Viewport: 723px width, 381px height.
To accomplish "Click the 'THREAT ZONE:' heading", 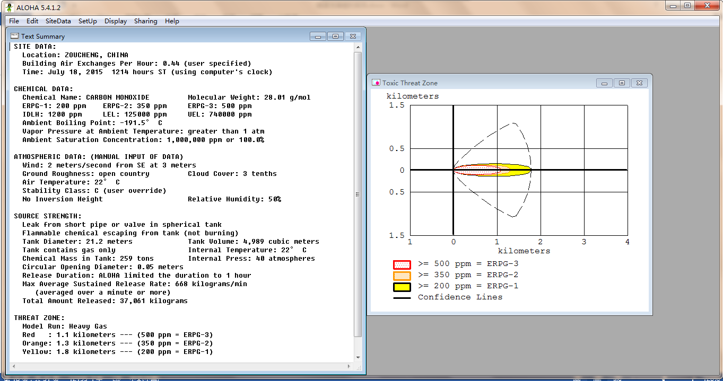I will 39,318.
